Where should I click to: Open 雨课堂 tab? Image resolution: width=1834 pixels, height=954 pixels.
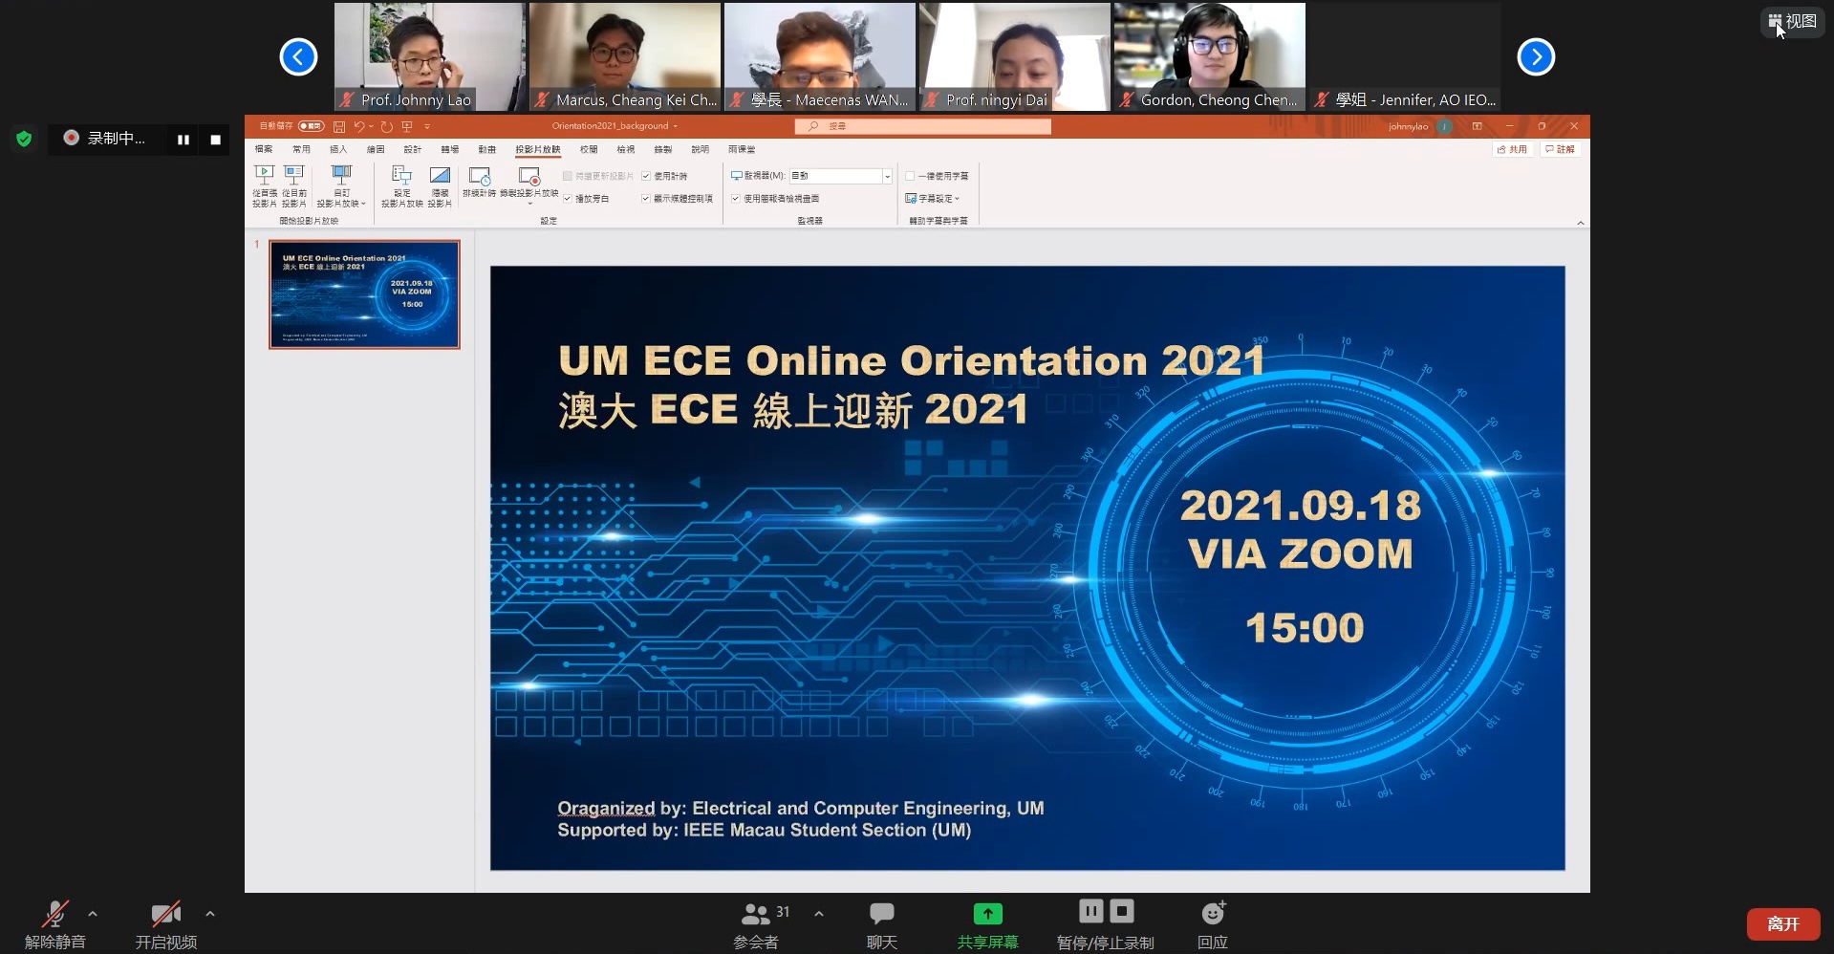click(x=742, y=149)
